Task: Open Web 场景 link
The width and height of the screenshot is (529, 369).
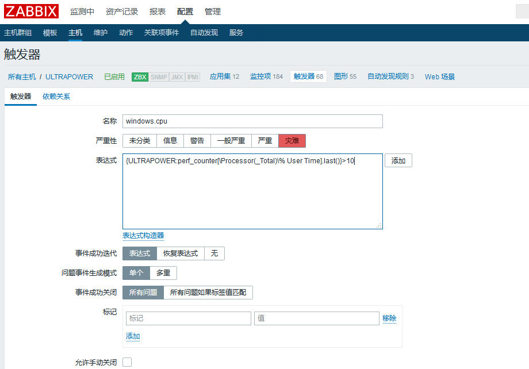Action: pos(440,77)
